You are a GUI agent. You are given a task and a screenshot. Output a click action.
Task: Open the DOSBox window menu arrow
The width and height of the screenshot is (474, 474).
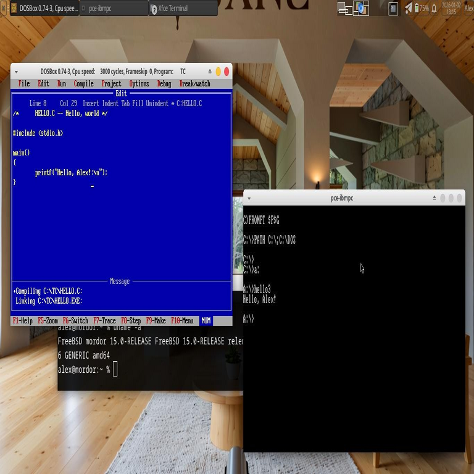[17, 72]
